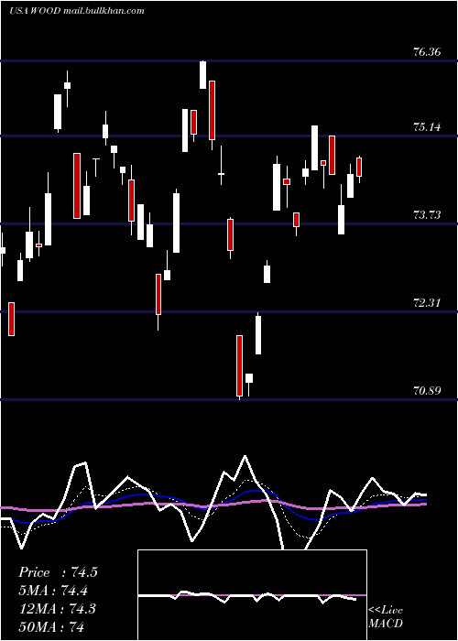Click the 76.36 price level label

click(427, 52)
